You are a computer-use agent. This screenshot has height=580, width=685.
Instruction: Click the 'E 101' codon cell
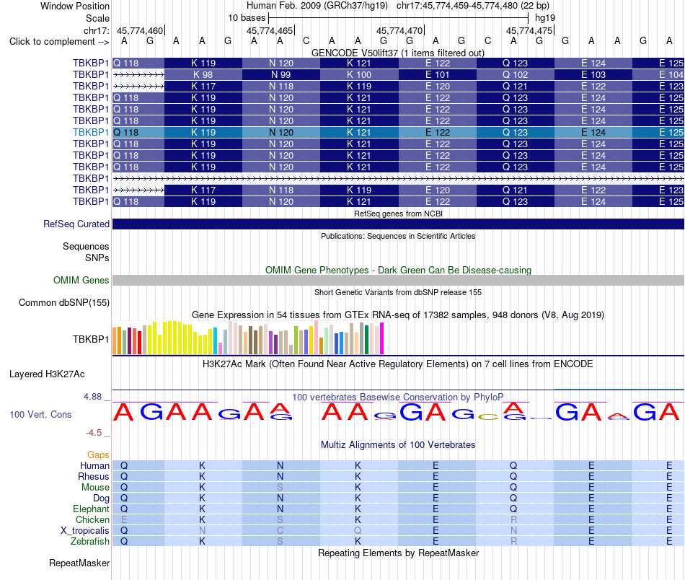coord(437,75)
